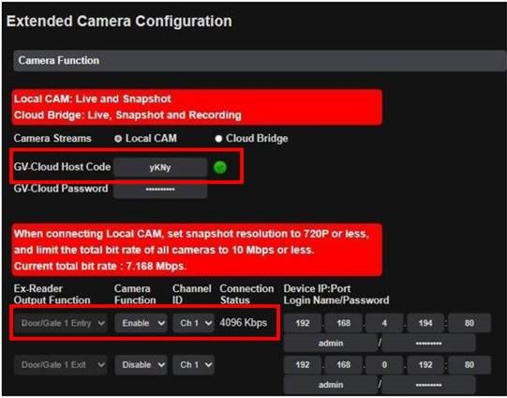The width and height of the screenshot is (507, 398).
Task: Click the Camera Function section header
Action: [260, 61]
